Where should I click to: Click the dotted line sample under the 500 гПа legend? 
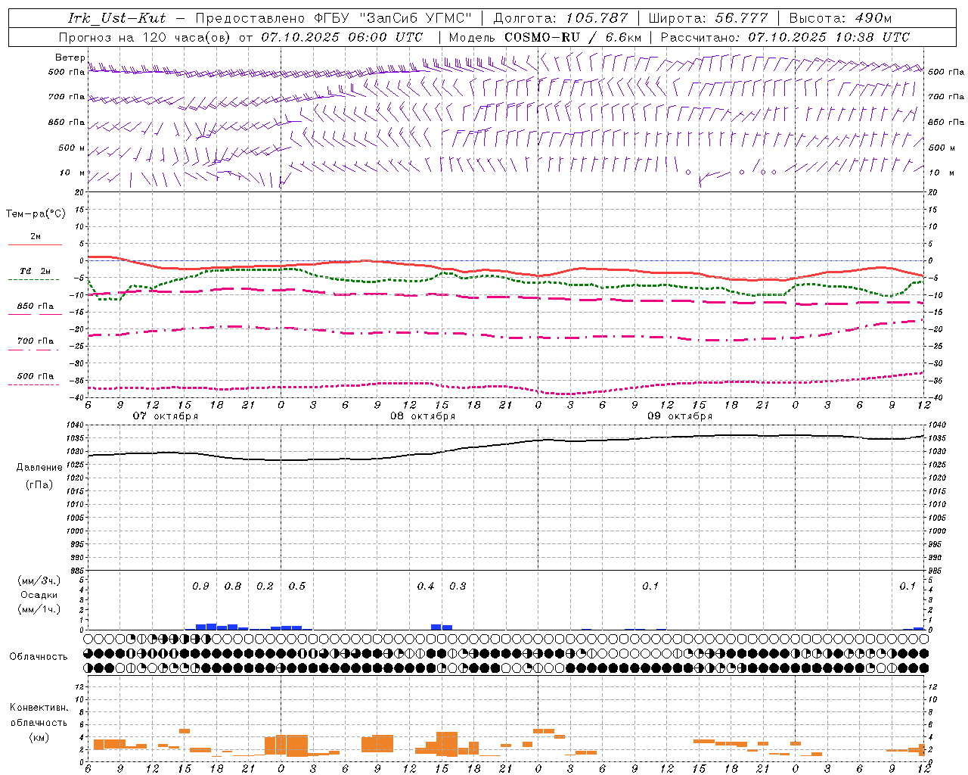(x=33, y=384)
